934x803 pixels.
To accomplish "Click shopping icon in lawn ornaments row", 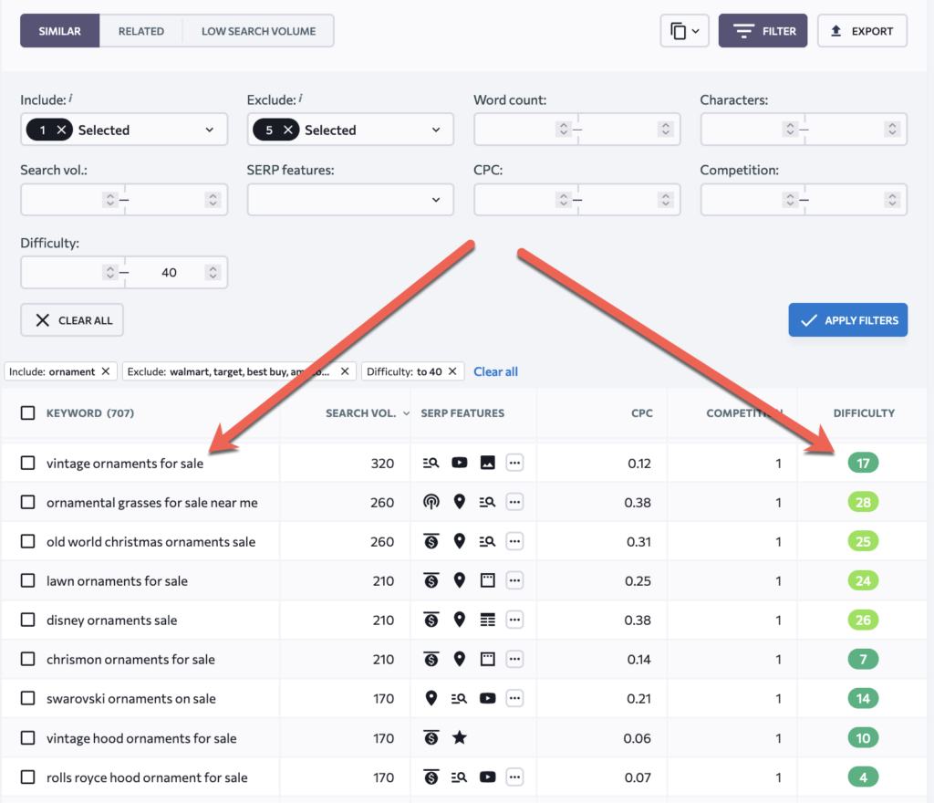I will pyautogui.click(x=431, y=581).
